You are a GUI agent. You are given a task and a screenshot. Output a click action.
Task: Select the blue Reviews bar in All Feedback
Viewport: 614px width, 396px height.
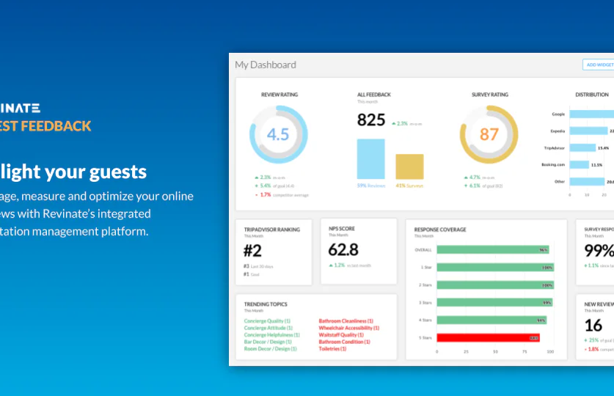pos(371,159)
